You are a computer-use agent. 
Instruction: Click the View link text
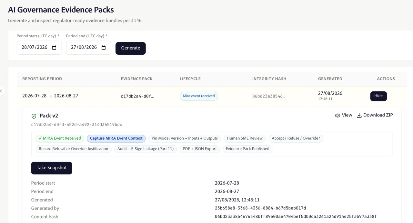[347, 115]
